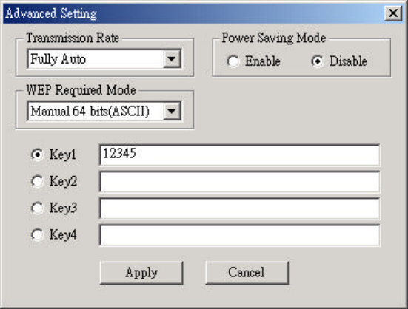Click the Enable label text
408x309 pixels.
click(x=263, y=61)
